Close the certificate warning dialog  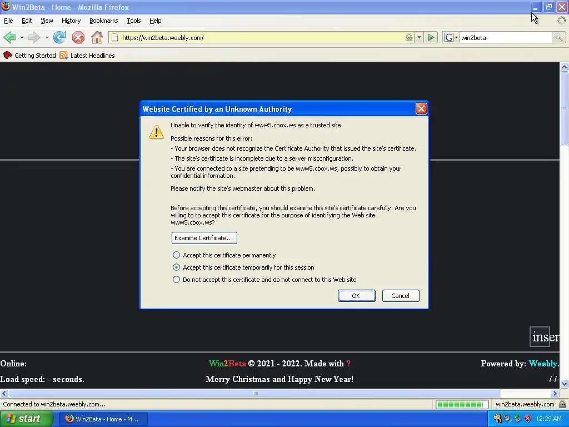pyautogui.click(x=421, y=109)
